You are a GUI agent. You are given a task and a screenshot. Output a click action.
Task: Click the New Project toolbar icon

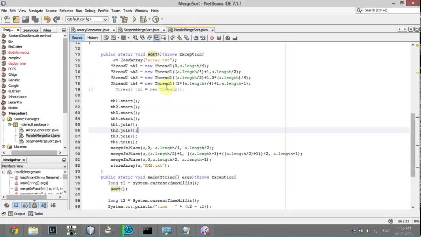coord(16,19)
